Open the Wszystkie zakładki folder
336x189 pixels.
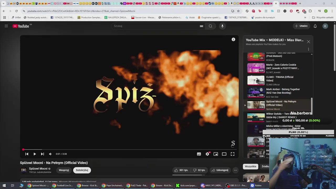click(x=323, y=18)
